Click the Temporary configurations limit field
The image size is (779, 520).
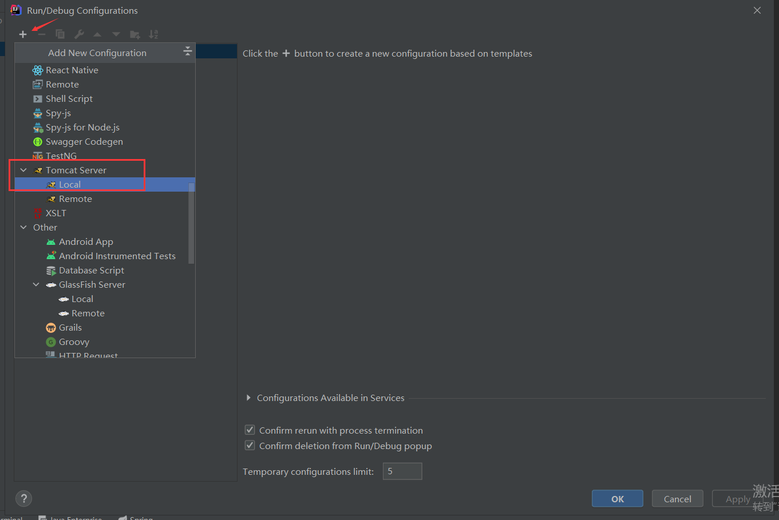(x=402, y=471)
